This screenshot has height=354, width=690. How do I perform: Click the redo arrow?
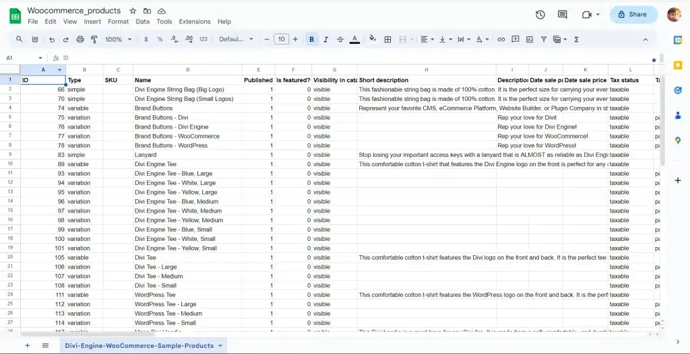point(65,40)
